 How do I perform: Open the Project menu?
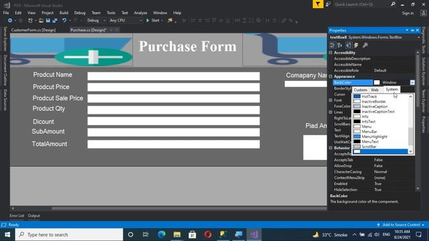48,13
